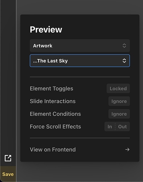143x182 pixels.
Task: Click the Save button
Action: [8, 174]
